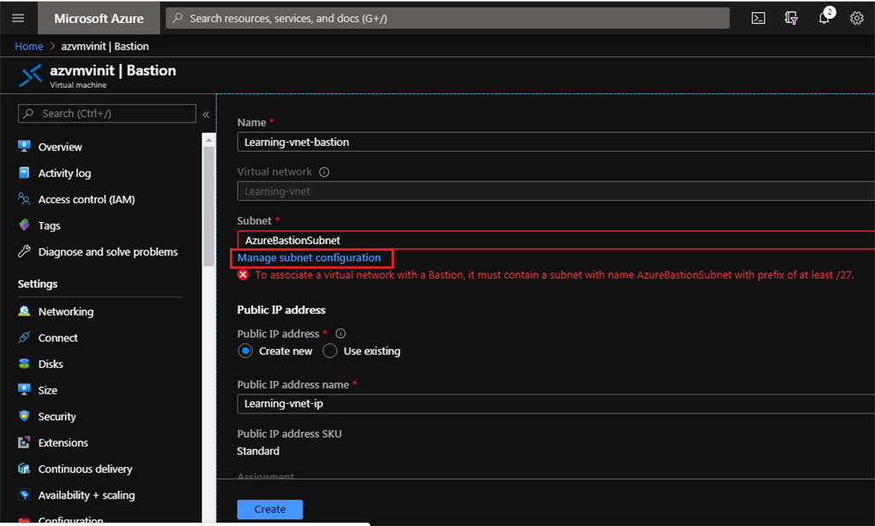Open the Networking settings
875x526 pixels.
tap(68, 311)
